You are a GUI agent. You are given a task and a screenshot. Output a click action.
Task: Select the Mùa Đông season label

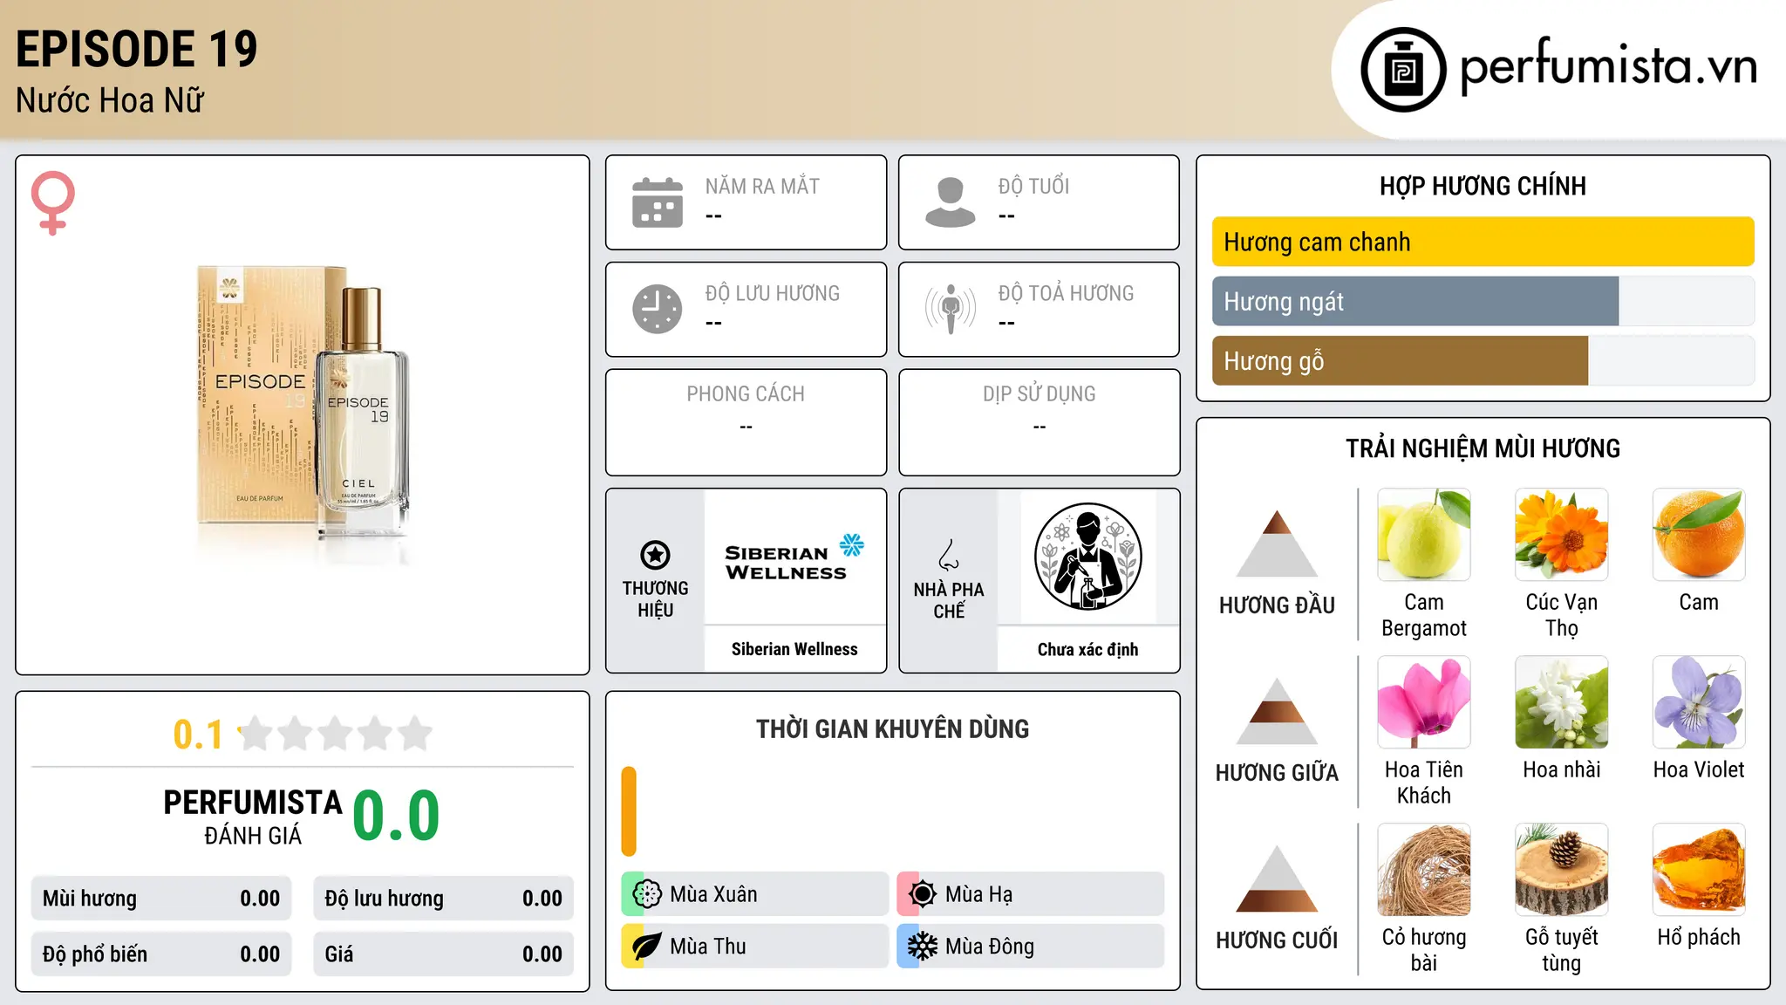pos(990,947)
